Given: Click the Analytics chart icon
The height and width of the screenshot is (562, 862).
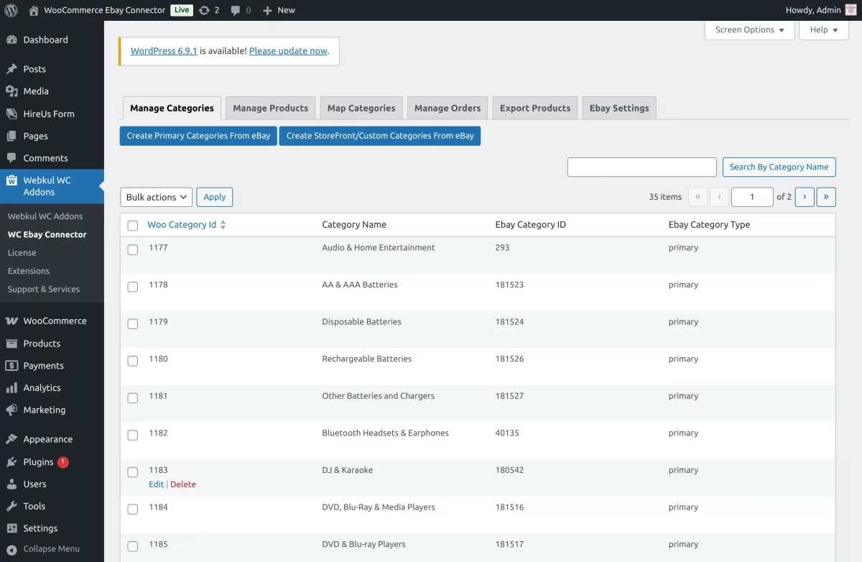Looking at the screenshot, I should click(x=11, y=388).
